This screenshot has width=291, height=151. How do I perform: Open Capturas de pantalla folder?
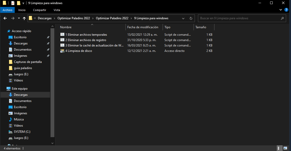28,62
